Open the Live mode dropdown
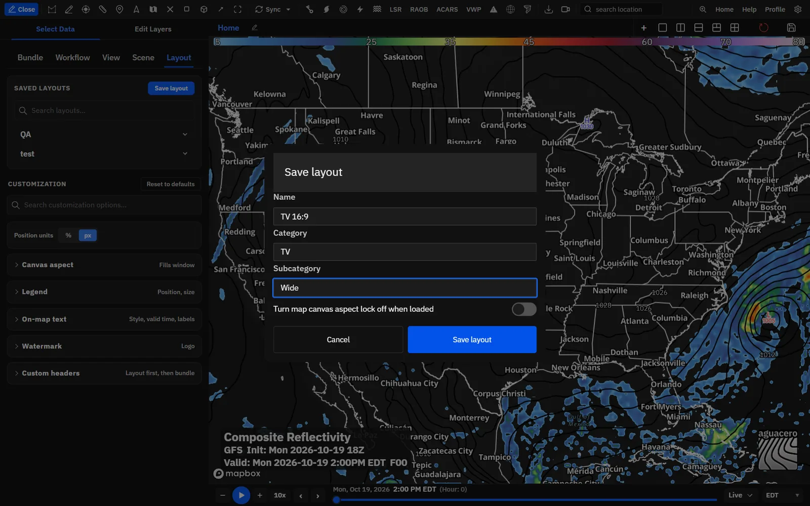Screen dimensions: 810x506 740,495
